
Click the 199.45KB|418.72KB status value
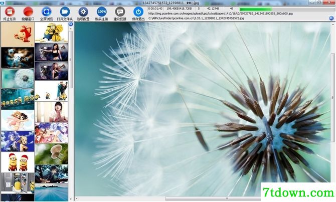[179, 9]
